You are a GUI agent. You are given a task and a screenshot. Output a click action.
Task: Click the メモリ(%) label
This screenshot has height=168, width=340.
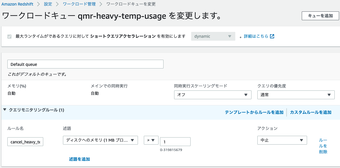17,86
